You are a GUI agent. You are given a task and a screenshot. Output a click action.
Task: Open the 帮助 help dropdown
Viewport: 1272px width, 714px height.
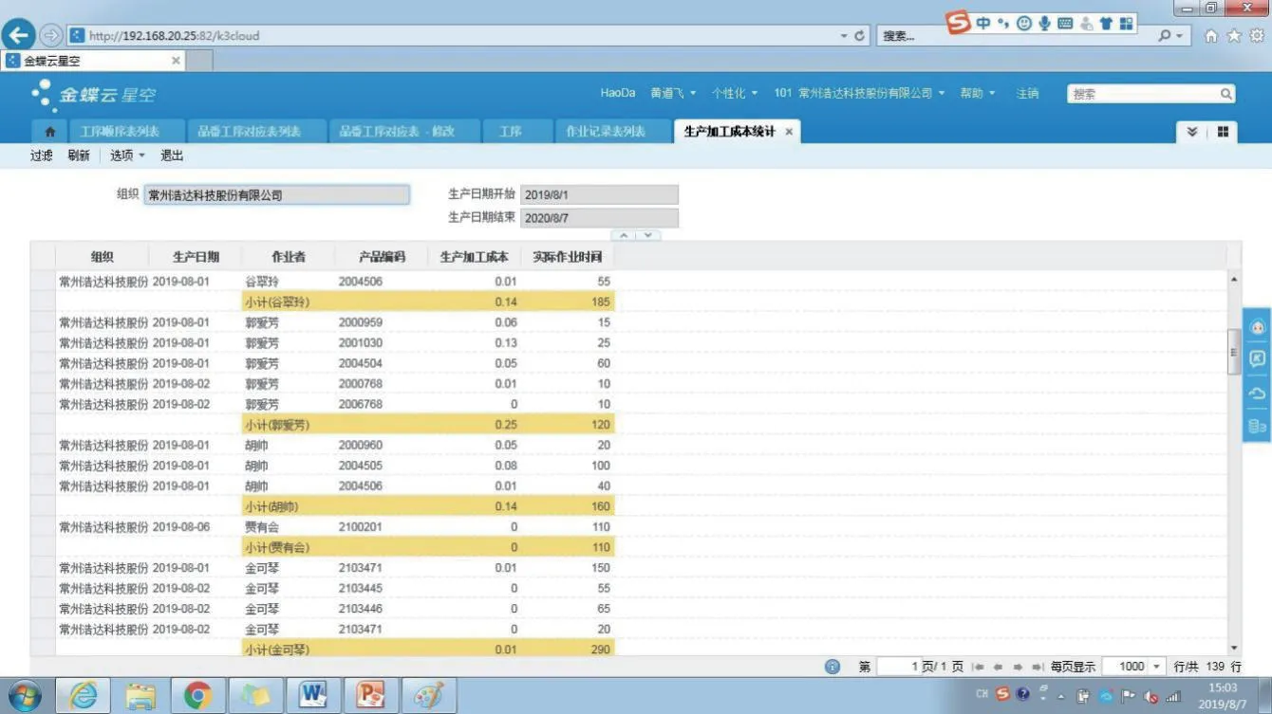point(978,93)
